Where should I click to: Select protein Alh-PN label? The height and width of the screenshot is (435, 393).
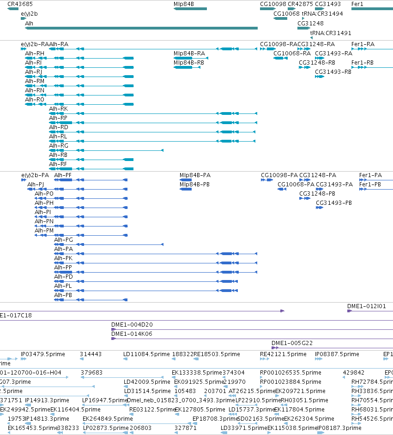point(44,221)
